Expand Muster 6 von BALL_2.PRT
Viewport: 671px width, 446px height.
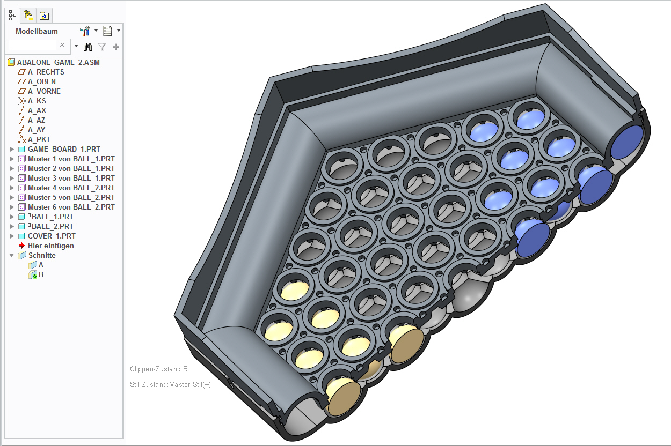tap(12, 207)
